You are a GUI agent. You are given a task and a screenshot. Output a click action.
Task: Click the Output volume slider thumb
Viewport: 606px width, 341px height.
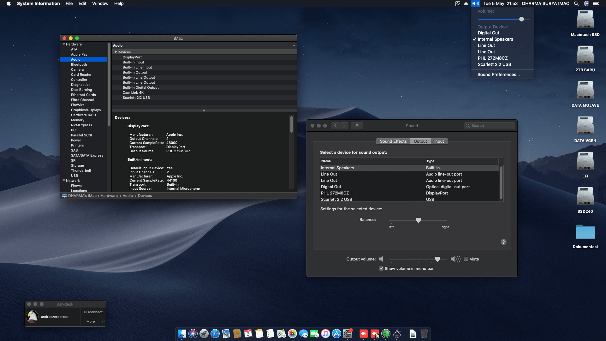[x=437, y=259]
